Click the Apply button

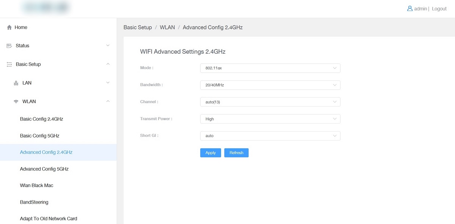pos(210,153)
